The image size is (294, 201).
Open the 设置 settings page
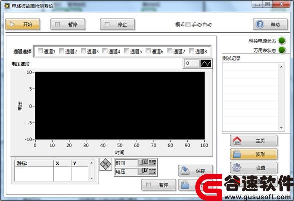[254, 168]
